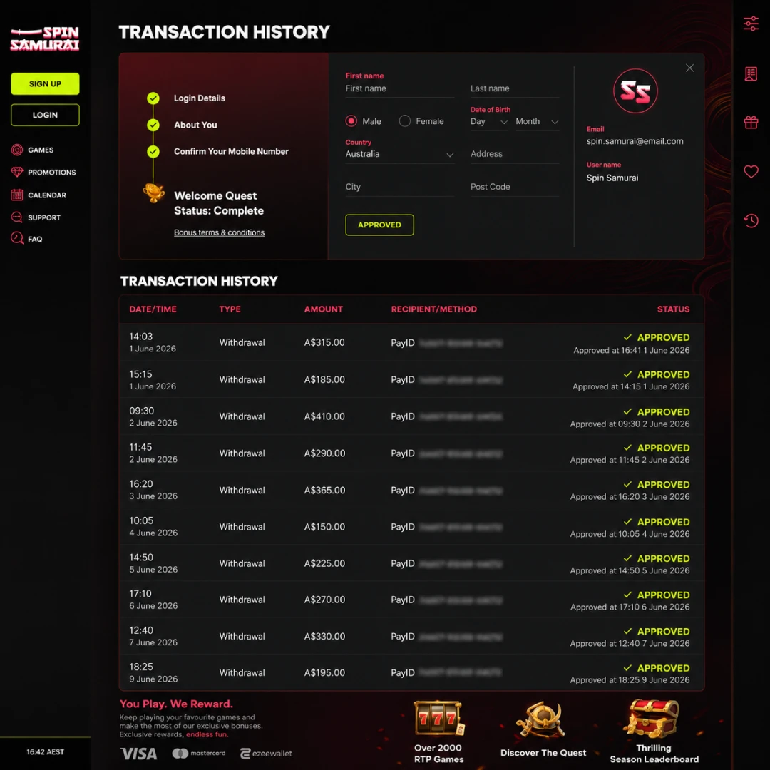The height and width of the screenshot is (770, 770).
Task: Select the Male radio button
Action: 351,120
